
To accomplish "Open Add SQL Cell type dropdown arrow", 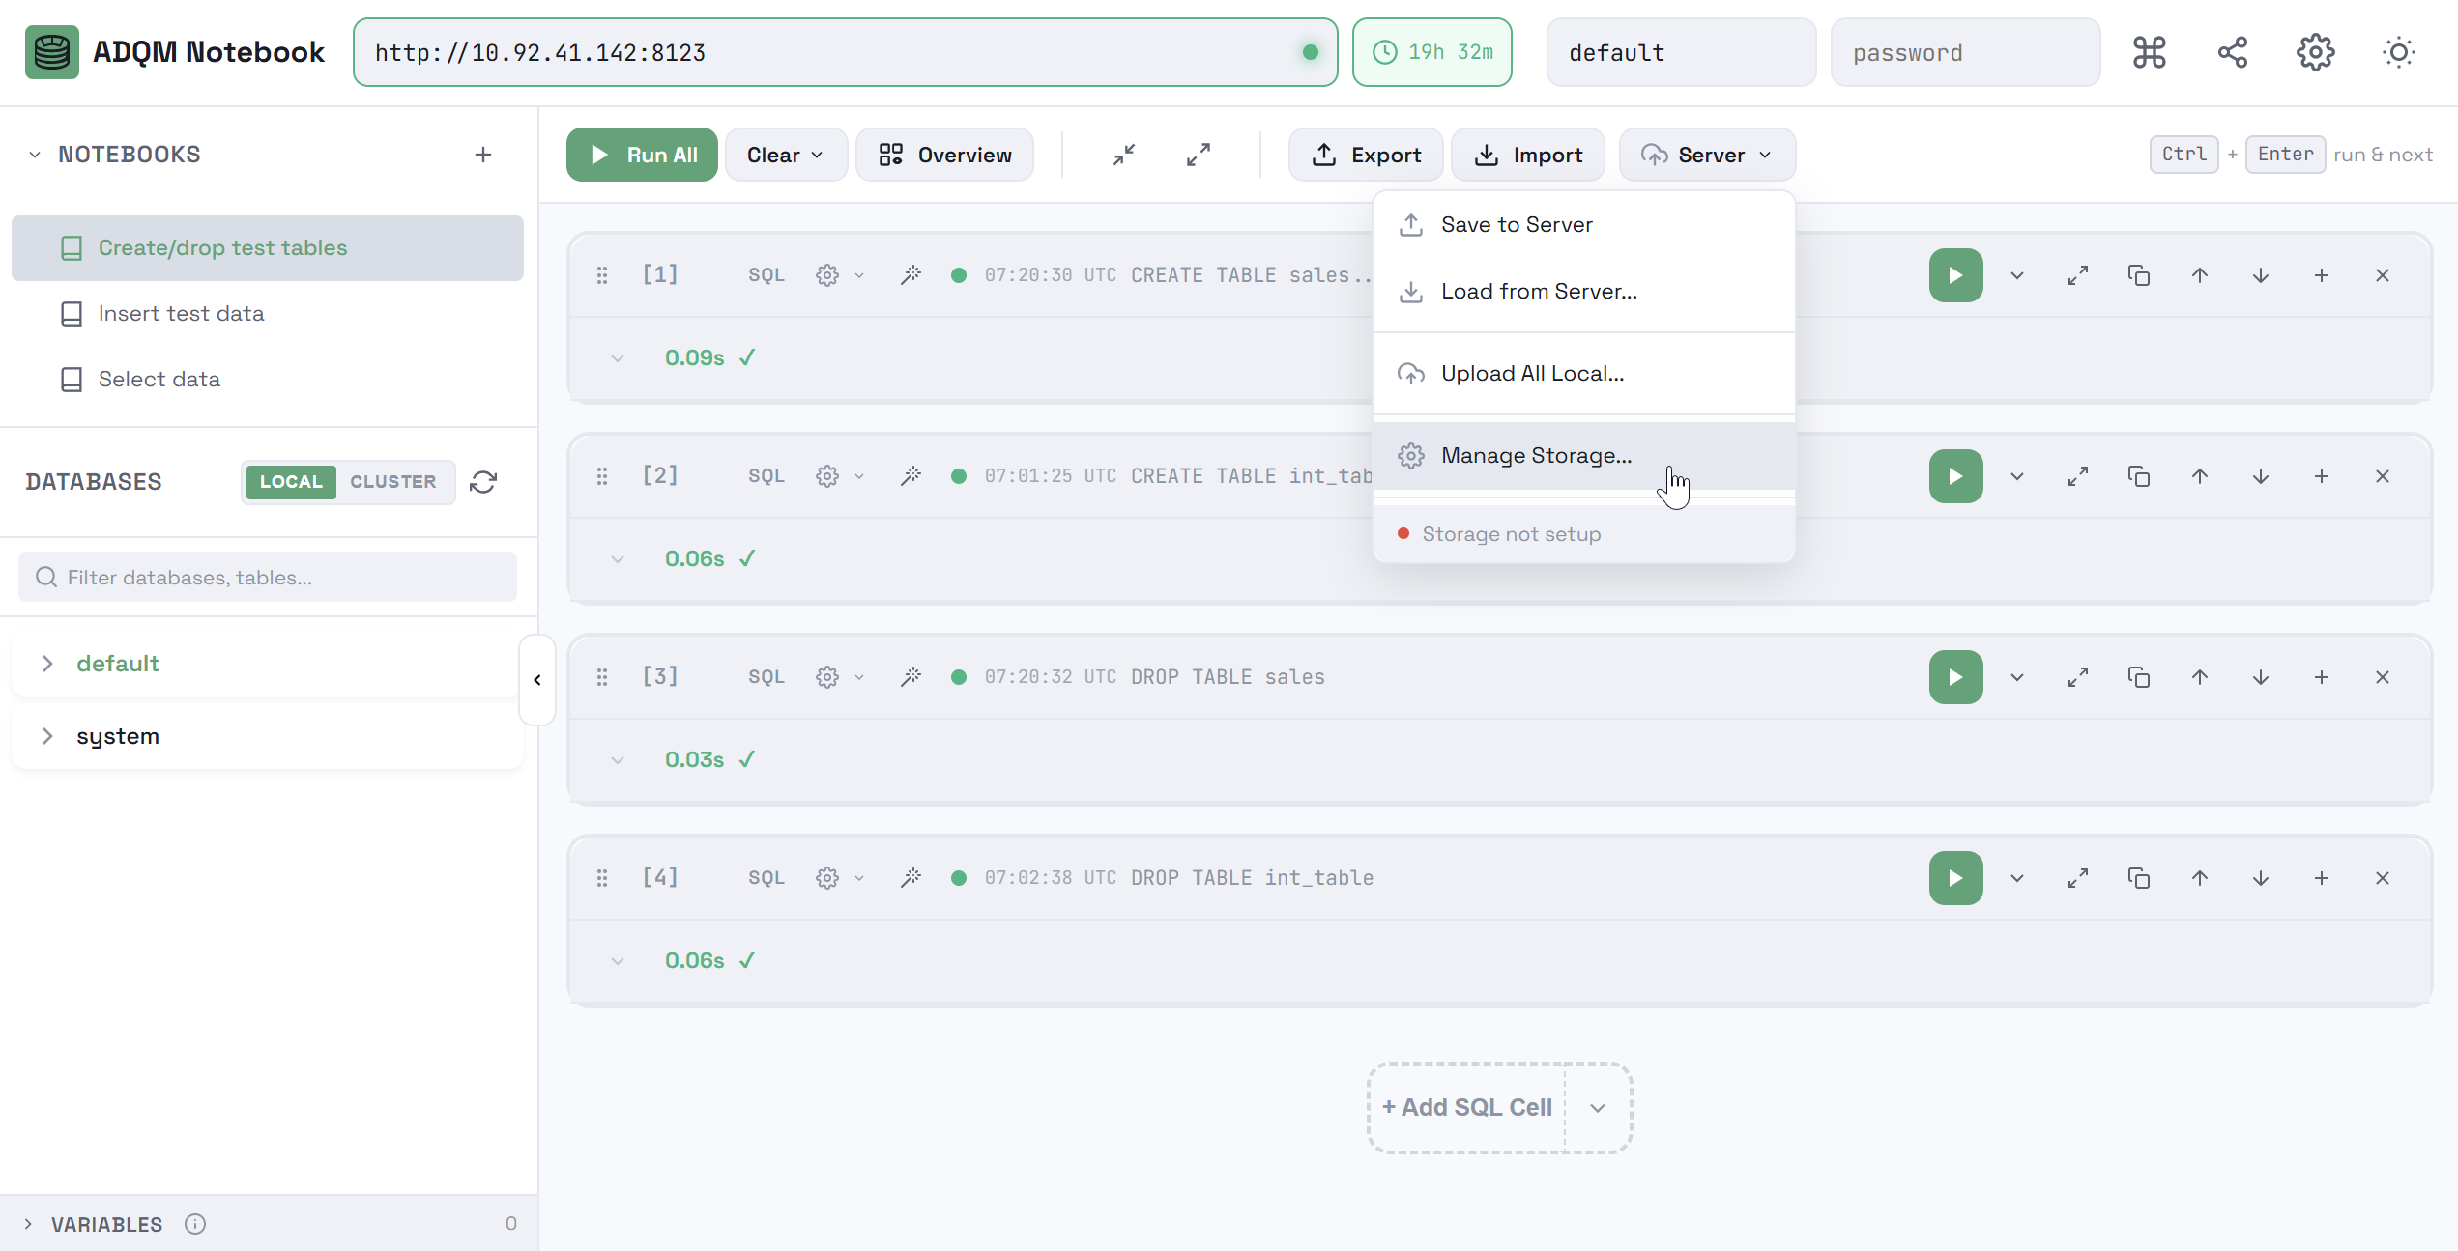I will coord(1598,1108).
